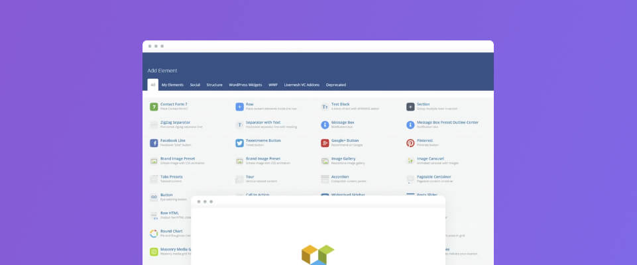Choose Message Box Preset Outline Center icon
This screenshot has height=265, width=637.
click(410, 125)
